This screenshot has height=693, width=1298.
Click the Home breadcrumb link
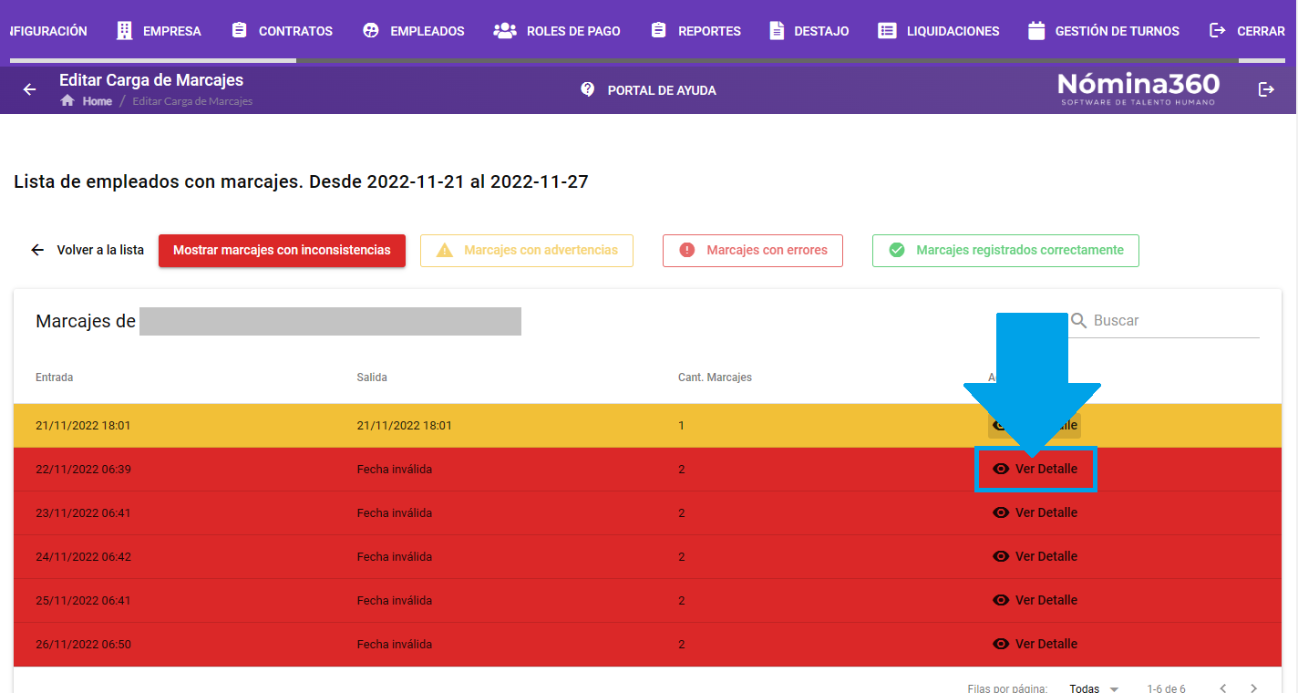tap(98, 101)
